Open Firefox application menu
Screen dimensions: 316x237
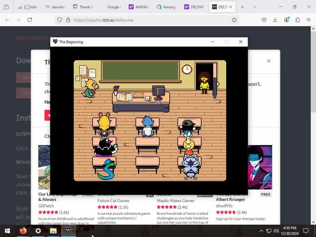click(x=309, y=20)
